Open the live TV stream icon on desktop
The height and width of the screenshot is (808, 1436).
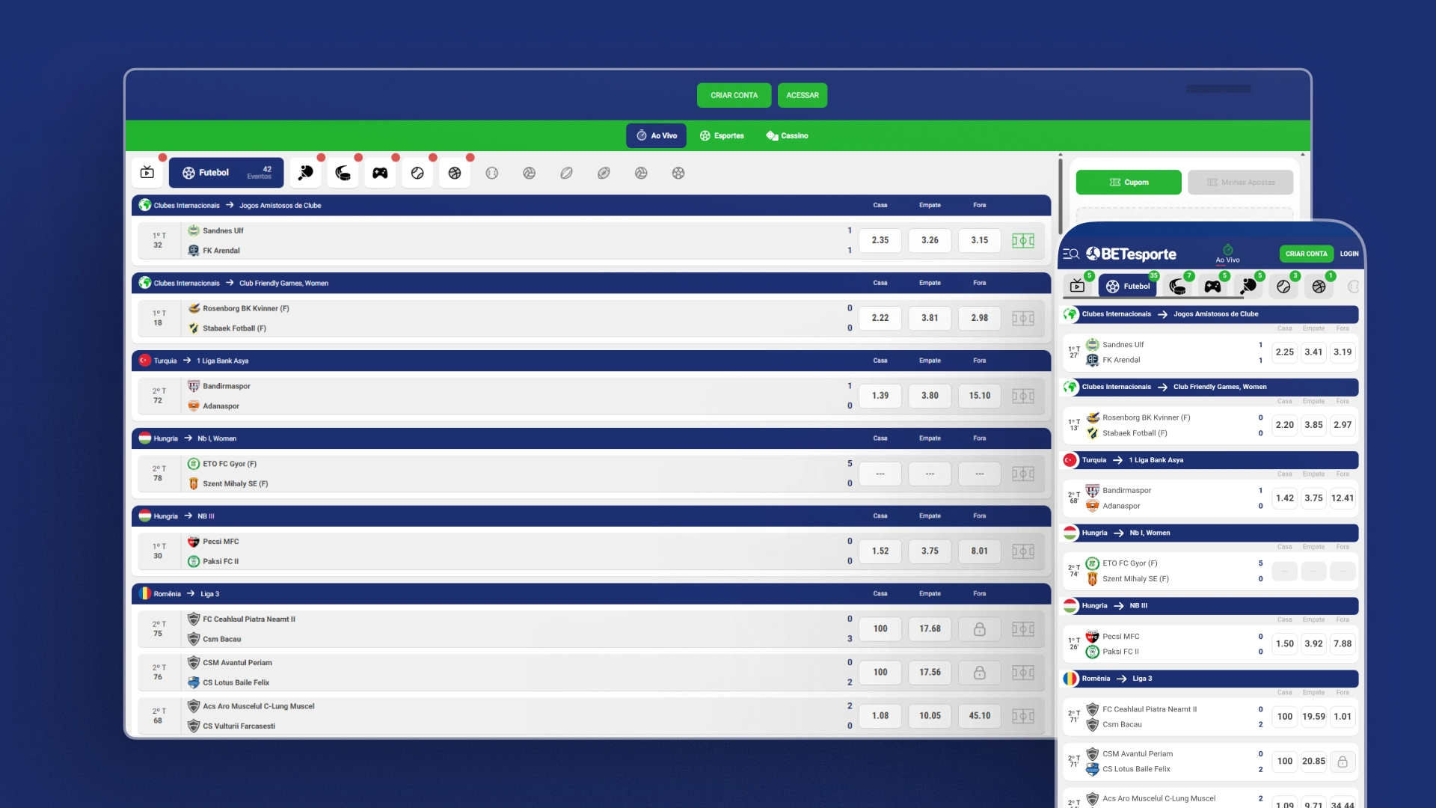(147, 173)
